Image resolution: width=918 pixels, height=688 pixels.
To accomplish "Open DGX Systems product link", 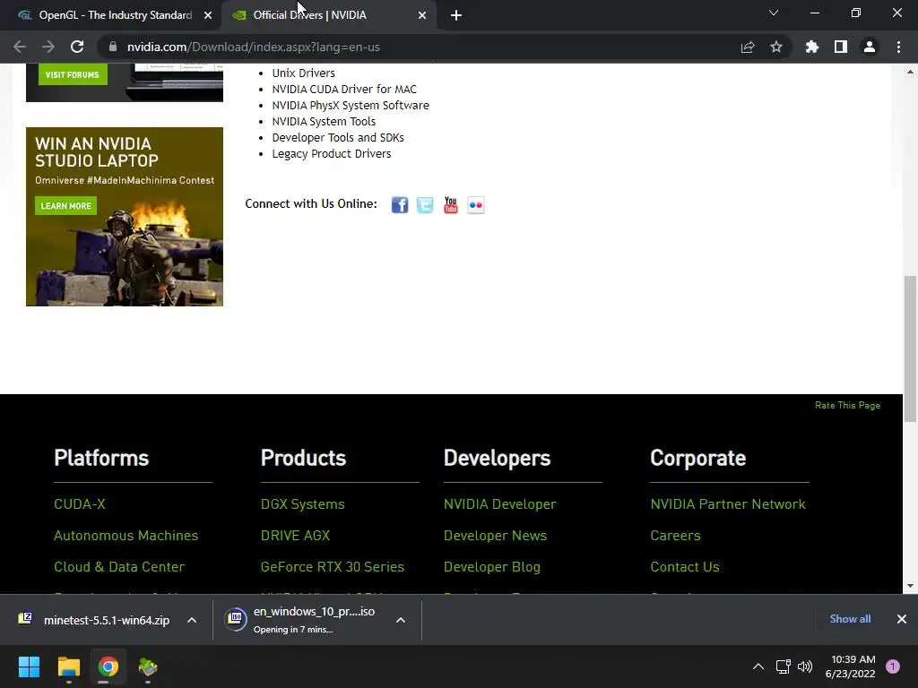I will pyautogui.click(x=303, y=504).
